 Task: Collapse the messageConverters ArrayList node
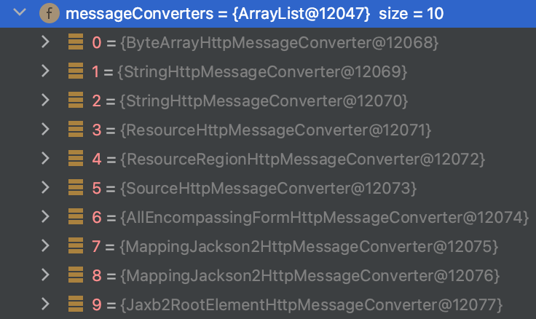pyautogui.click(x=21, y=13)
